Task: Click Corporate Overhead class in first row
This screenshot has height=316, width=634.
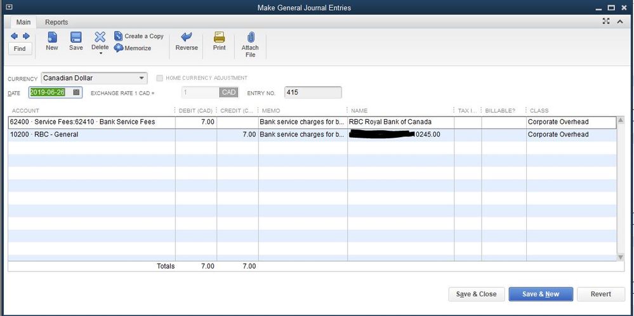Action: (571, 122)
